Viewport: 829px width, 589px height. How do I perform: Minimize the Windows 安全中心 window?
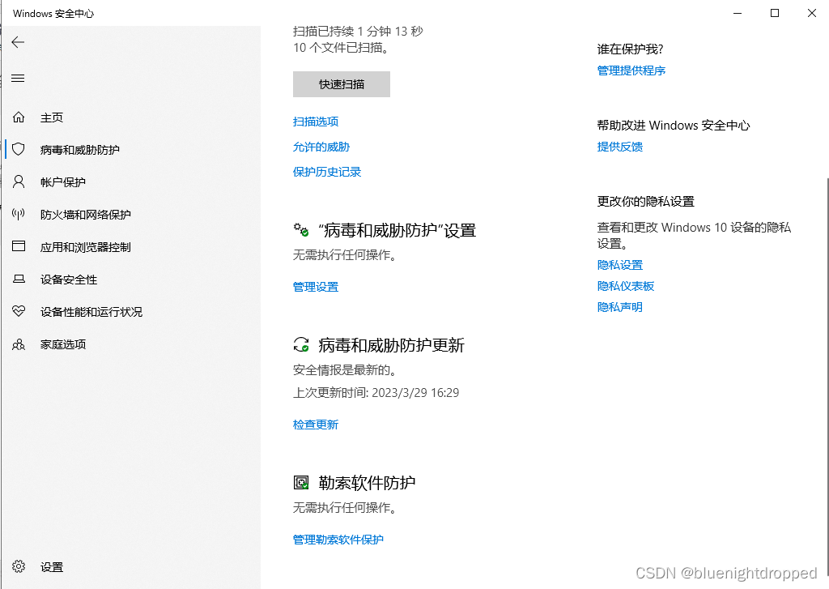(x=738, y=13)
